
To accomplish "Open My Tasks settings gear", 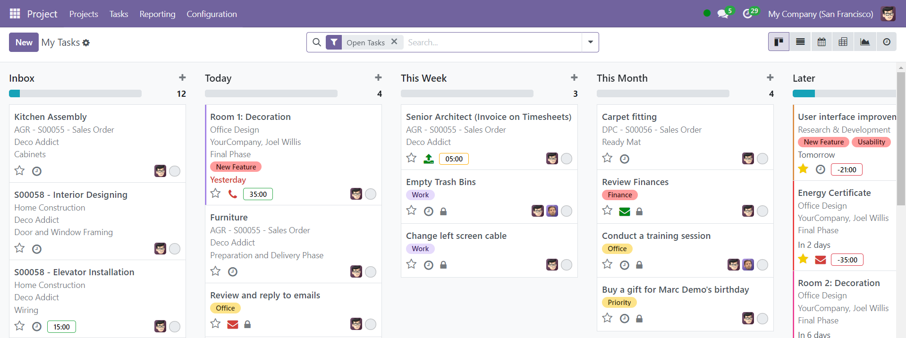I will [x=86, y=42].
